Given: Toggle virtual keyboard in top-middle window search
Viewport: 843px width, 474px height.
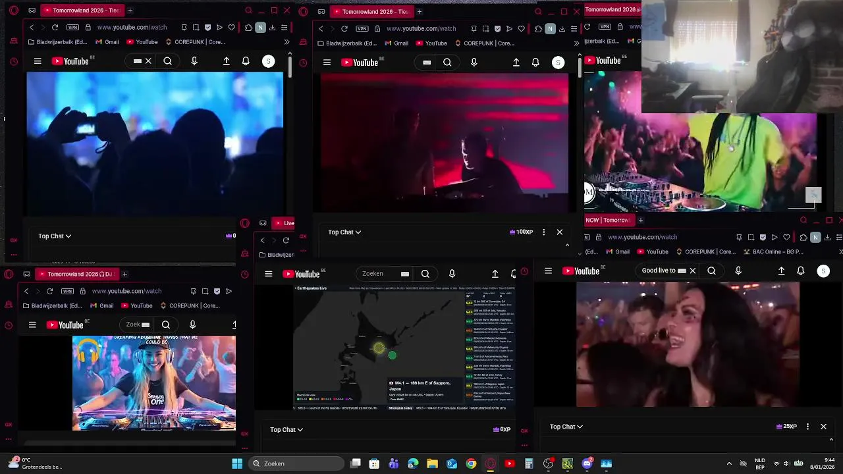Looking at the screenshot, I should pyautogui.click(x=427, y=63).
